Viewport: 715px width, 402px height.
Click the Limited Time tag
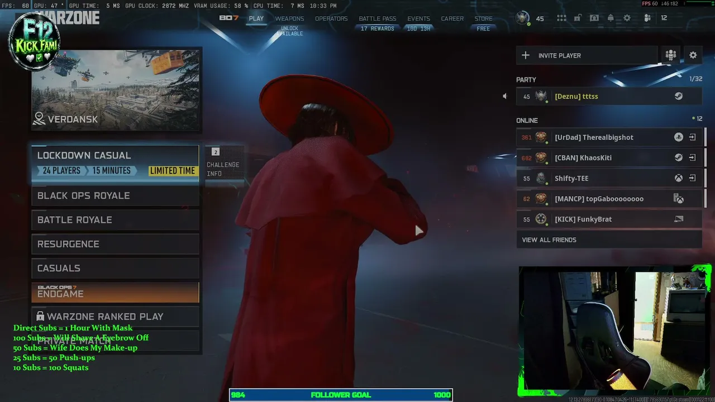pyautogui.click(x=173, y=171)
